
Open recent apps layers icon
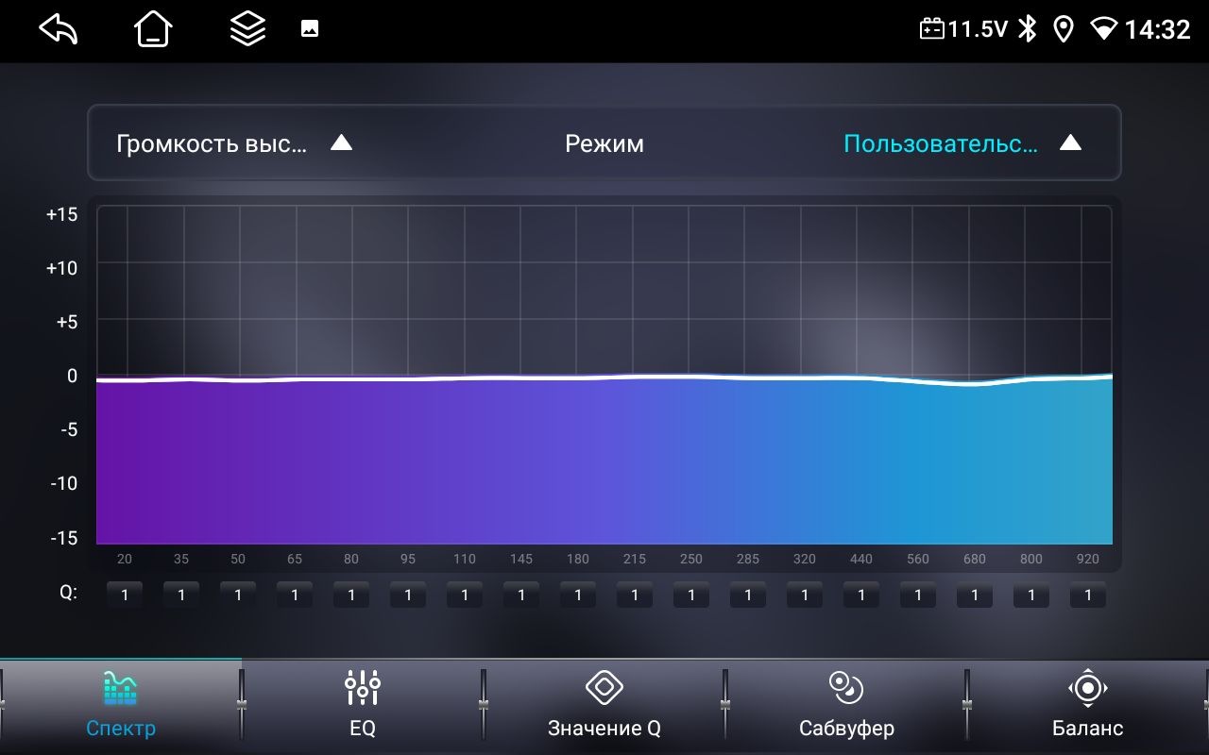click(x=247, y=29)
